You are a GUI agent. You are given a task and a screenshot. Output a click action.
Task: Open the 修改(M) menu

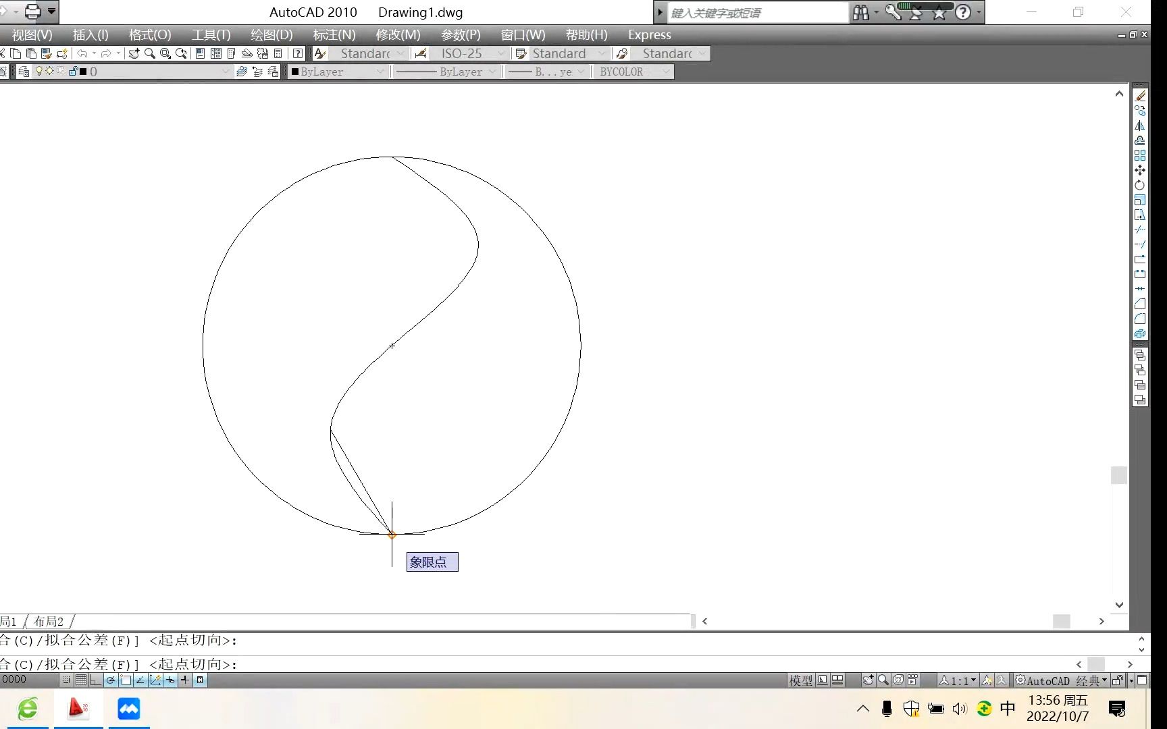398,34
